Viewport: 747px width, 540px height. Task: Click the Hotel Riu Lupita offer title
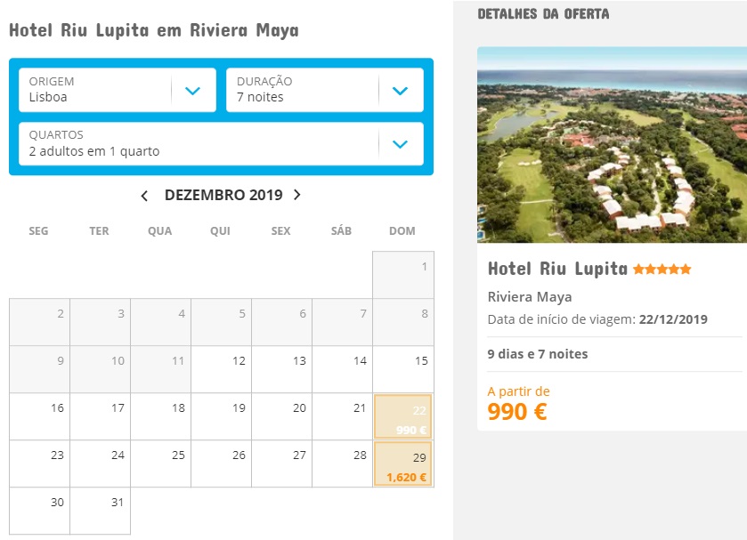pyautogui.click(x=557, y=269)
